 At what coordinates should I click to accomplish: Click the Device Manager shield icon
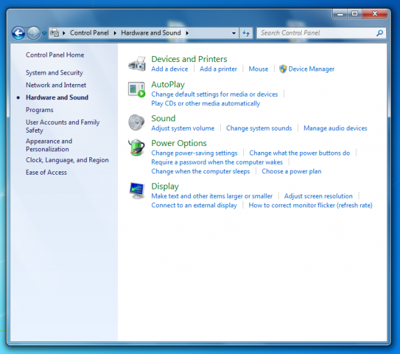coord(283,69)
